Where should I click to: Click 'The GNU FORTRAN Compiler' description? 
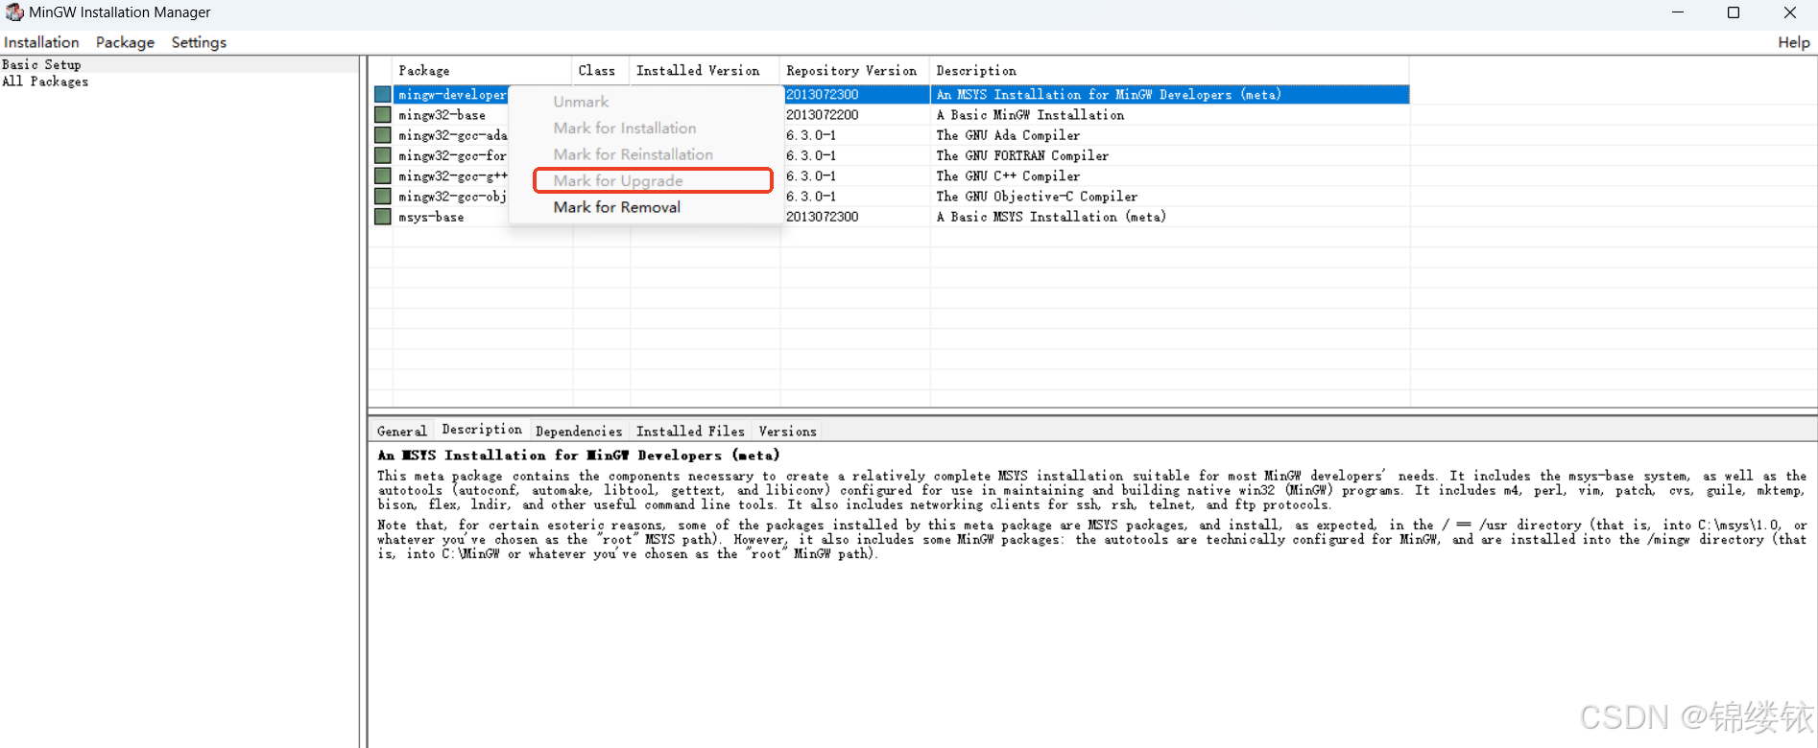1022,155
